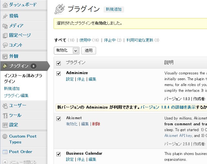Select the インストール済みプラグイン submenu item
The width and height of the screenshot is (207, 164).
23,78
